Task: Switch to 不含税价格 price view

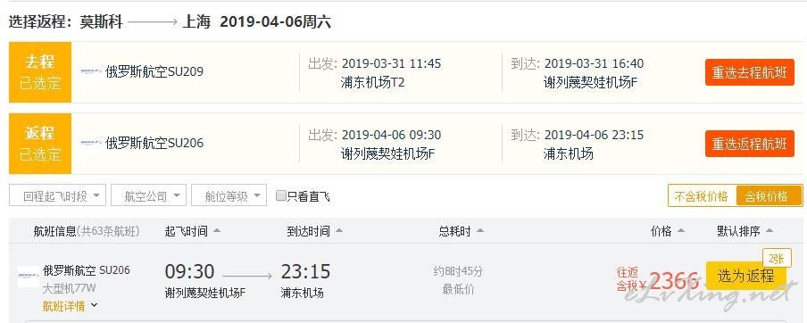Action: click(x=702, y=196)
